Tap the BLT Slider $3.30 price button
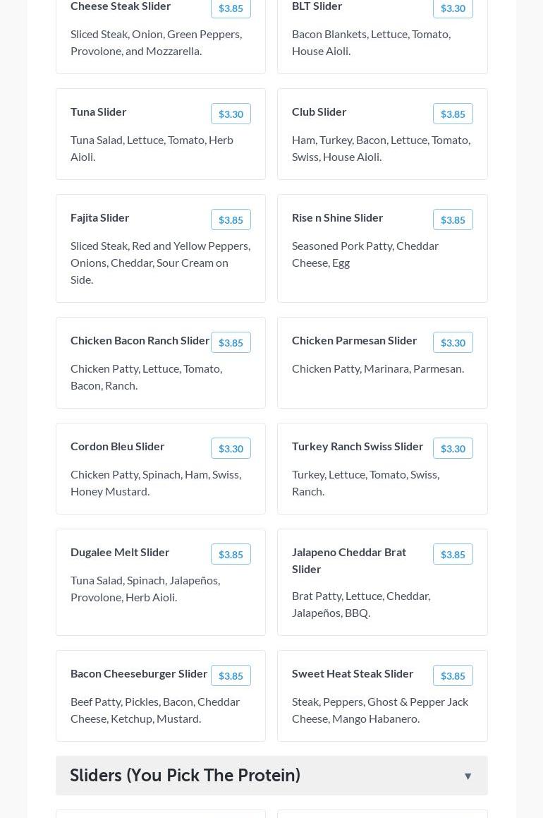Screen dimensions: 543x818 pyautogui.click(x=453, y=8)
